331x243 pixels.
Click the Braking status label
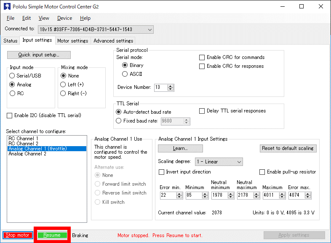click(80, 235)
